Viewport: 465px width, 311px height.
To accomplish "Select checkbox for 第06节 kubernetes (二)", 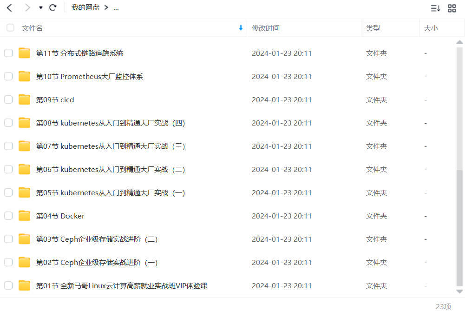I will pos(8,169).
